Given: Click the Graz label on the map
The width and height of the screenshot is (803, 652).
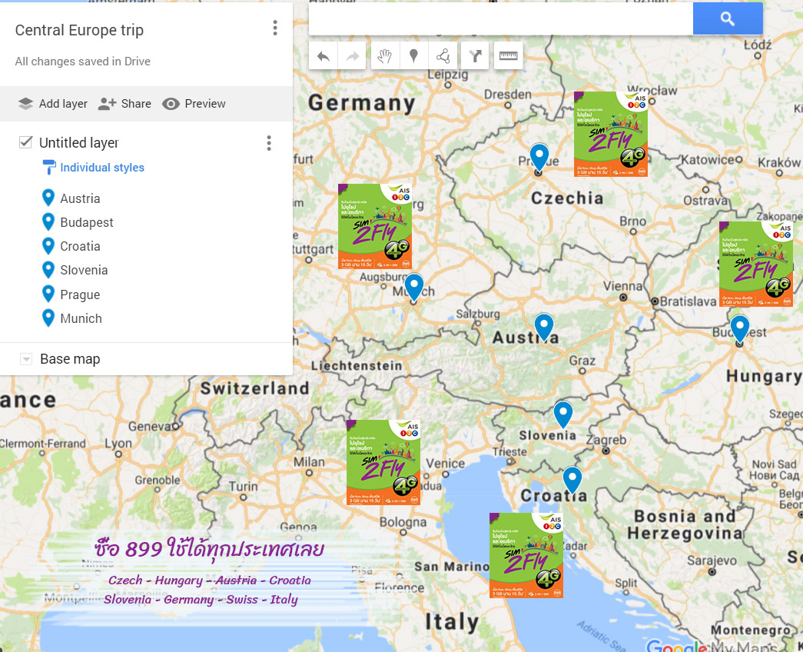Looking at the screenshot, I should pyautogui.click(x=582, y=361).
